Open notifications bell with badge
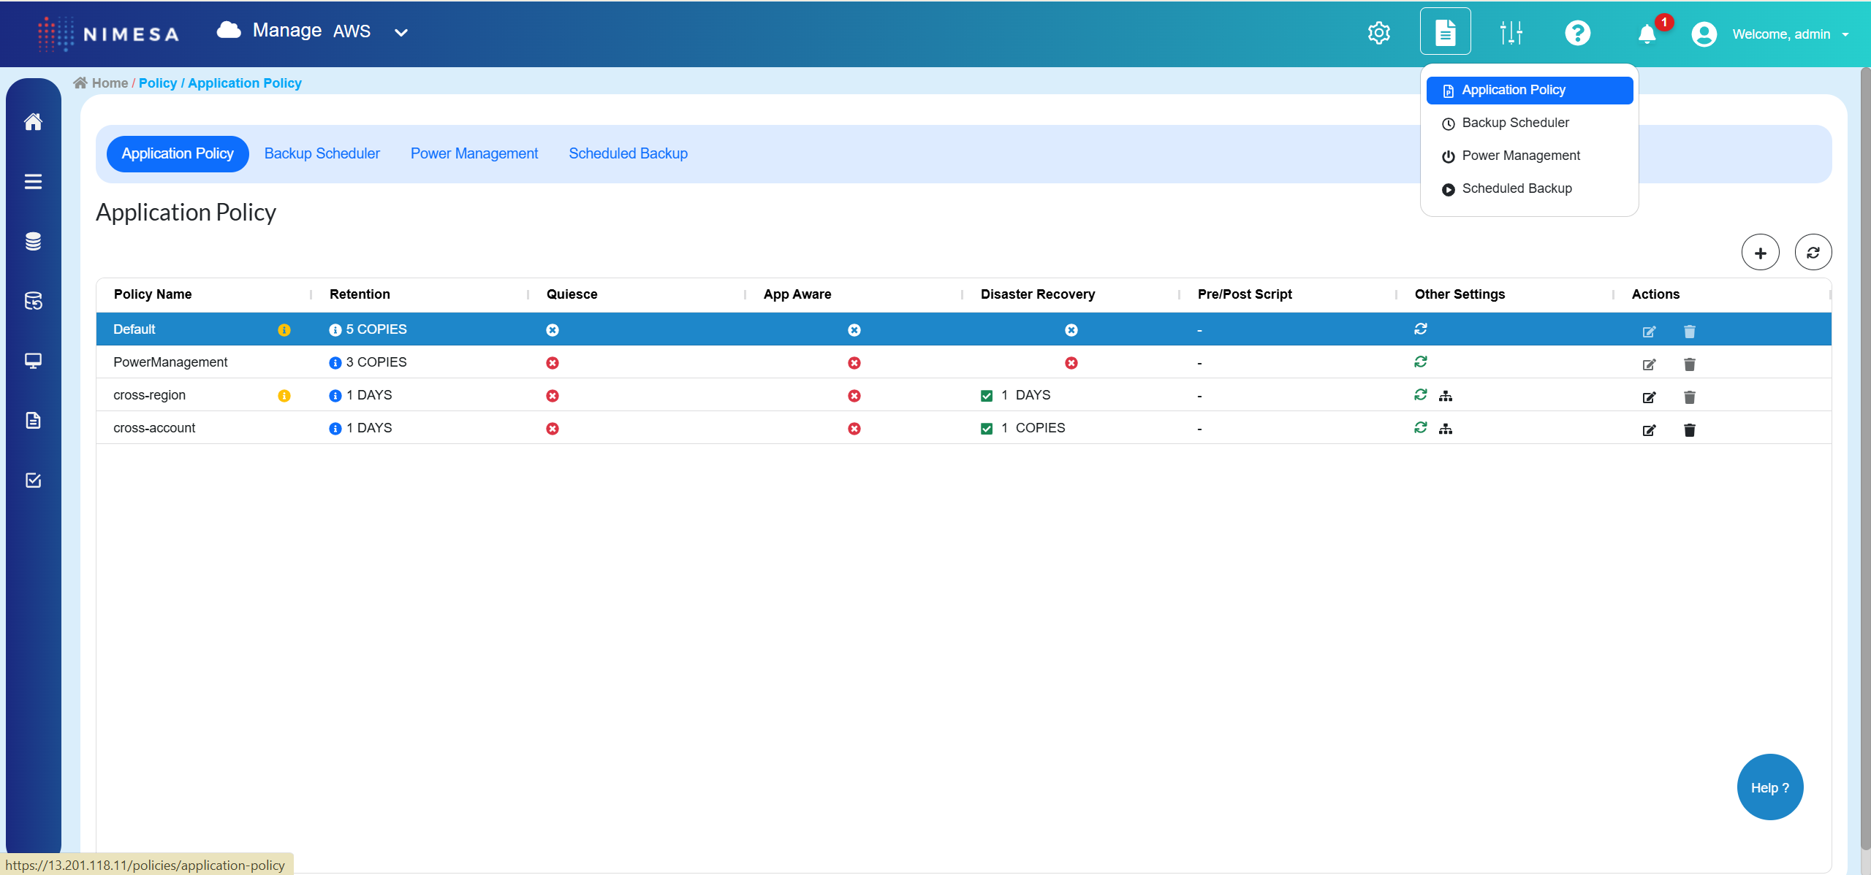Image resolution: width=1871 pixels, height=875 pixels. tap(1647, 34)
